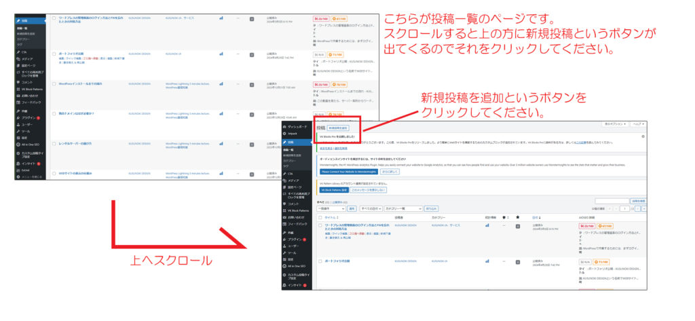Open the ヘルプ help tab
This screenshot has height=321, width=695.
click(x=639, y=125)
